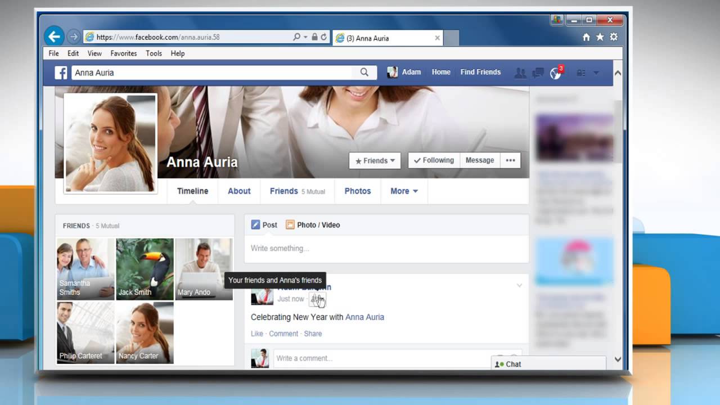Click the scrollbar down arrow
This screenshot has width=720, height=405.
tap(618, 359)
